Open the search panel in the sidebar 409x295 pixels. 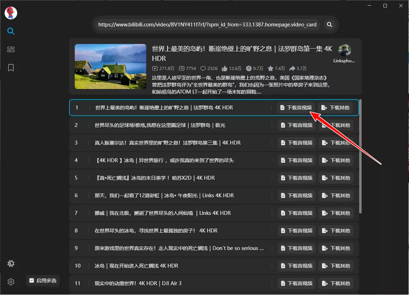coord(11,31)
